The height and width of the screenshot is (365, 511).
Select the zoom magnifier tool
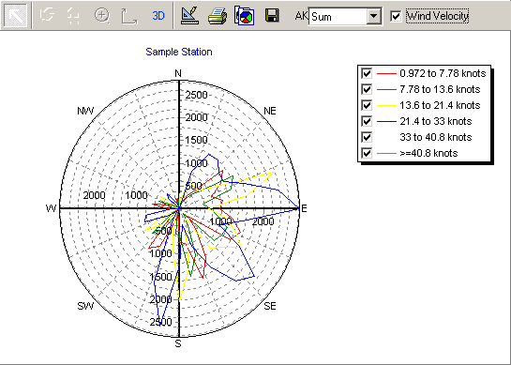102,15
